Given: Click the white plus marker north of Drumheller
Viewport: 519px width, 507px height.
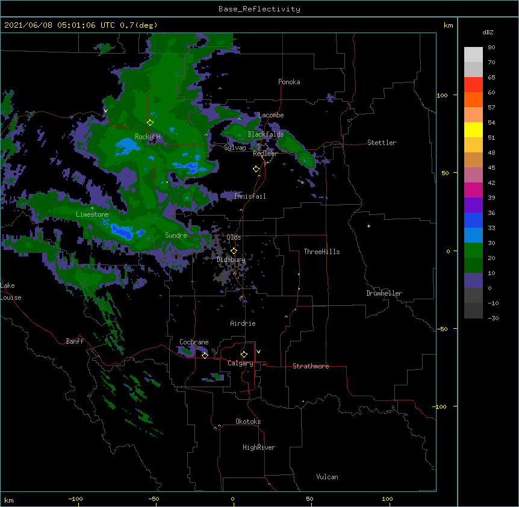Looking at the screenshot, I should [368, 226].
